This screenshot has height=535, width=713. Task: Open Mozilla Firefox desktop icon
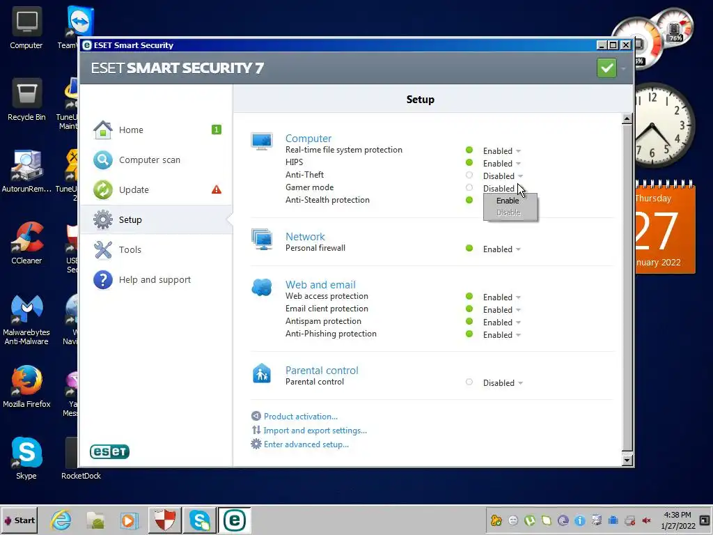pyautogui.click(x=26, y=387)
